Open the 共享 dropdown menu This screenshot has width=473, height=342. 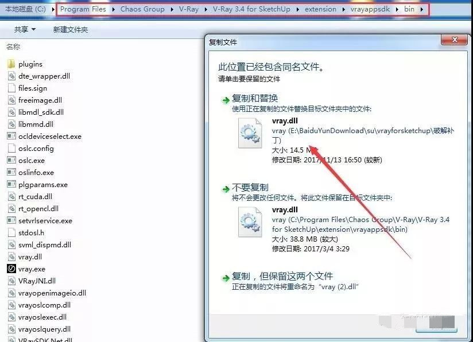click(25, 29)
